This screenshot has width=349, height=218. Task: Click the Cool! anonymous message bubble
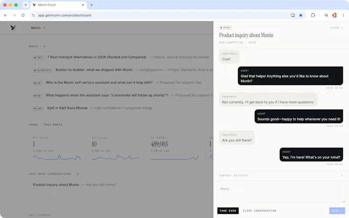click(229, 57)
